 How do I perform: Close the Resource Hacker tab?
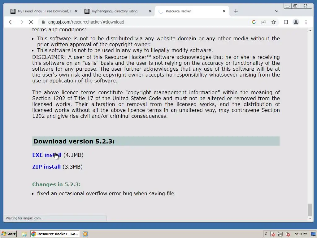[x=224, y=11]
